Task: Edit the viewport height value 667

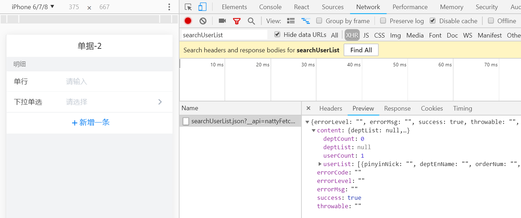Action: pos(104,7)
